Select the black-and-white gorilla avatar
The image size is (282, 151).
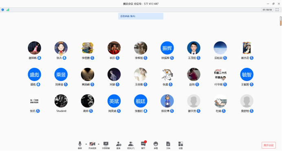coord(88,101)
